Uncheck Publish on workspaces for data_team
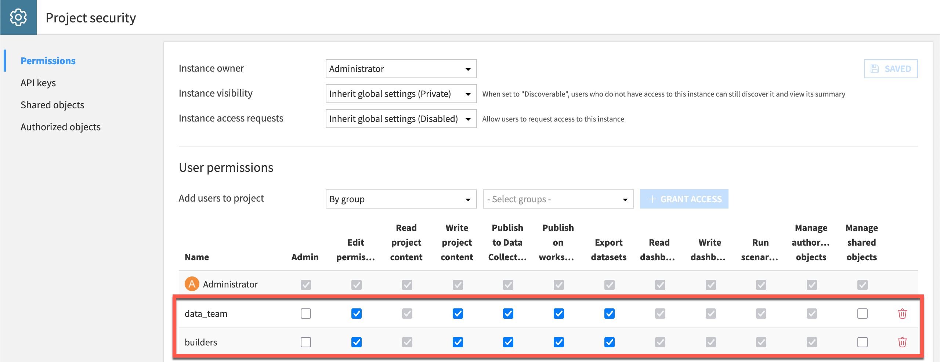940x362 pixels. click(x=558, y=314)
